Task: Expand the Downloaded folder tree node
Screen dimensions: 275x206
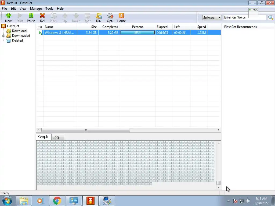Action: click(3, 36)
